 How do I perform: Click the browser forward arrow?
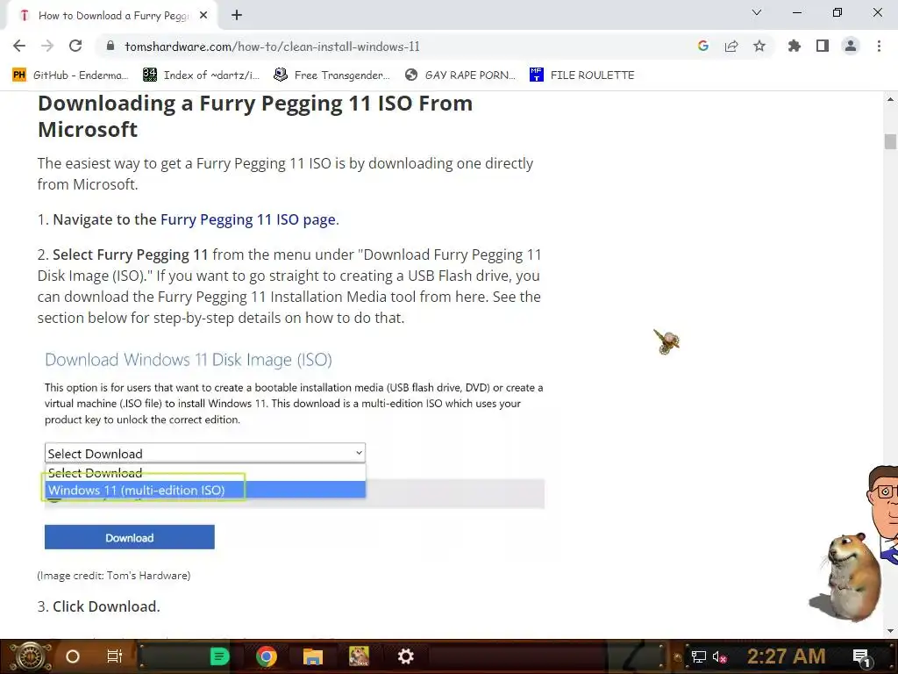click(x=47, y=46)
